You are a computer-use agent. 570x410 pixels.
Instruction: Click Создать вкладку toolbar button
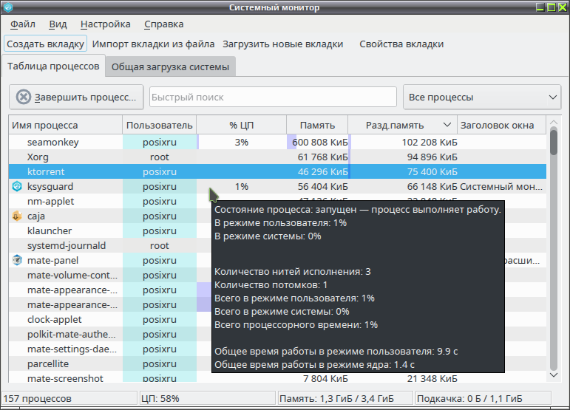point(45,44)
